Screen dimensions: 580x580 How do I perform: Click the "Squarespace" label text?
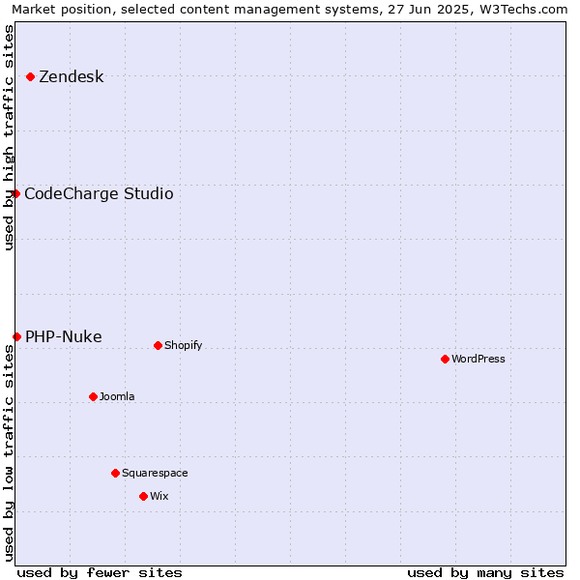(155, 473)
